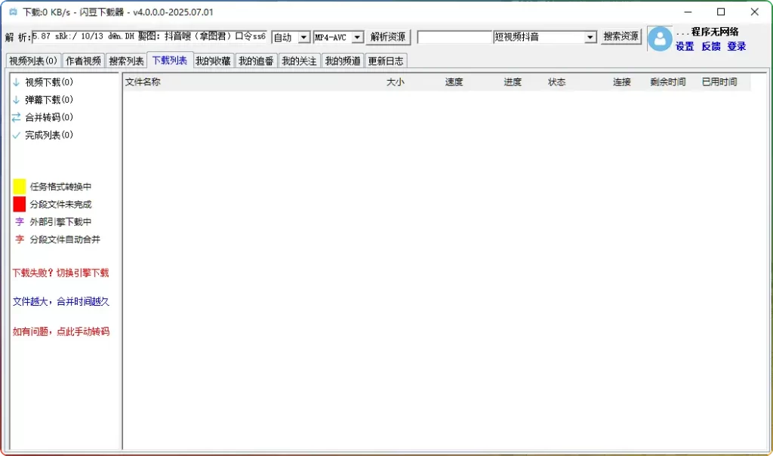The height and width of the screenshot is (456, 773).
Task: Click the red color swatch
Action: 19,204
